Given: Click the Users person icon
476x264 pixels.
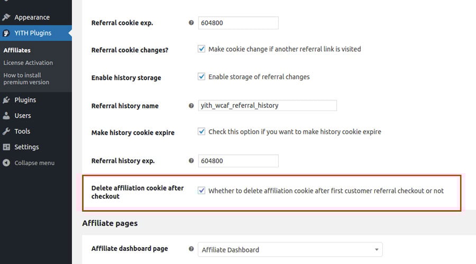Looking at the screenshot, I should coord(6,116).
